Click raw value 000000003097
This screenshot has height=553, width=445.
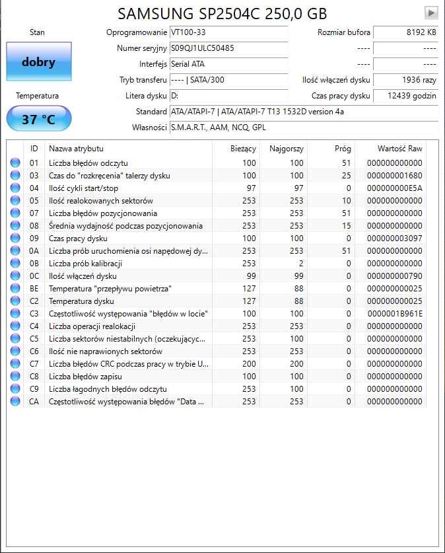click(x=394, y=239)
